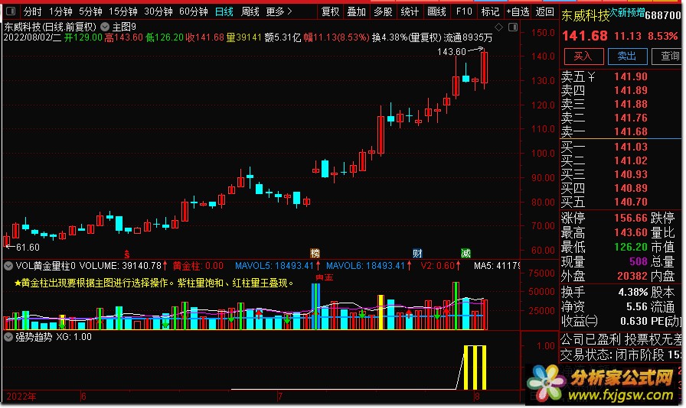
Task: Open the 财 financial marker on chart
Action: coord(417,254)
